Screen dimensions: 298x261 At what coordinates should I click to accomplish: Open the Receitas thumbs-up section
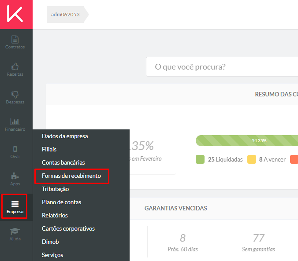tap(15, 70)
